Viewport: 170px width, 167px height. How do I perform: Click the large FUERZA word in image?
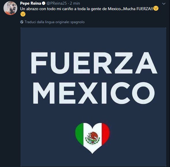[x=94, y=63]
